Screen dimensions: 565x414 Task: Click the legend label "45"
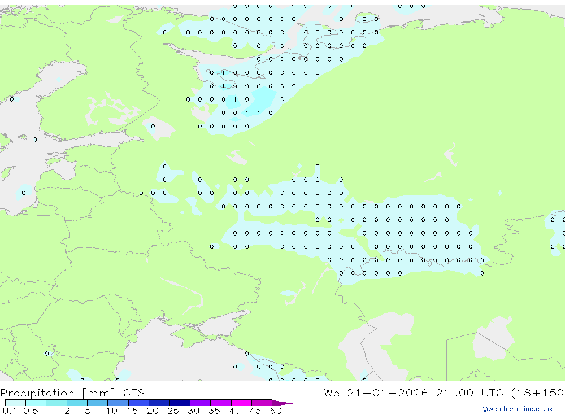coord(255,411)
